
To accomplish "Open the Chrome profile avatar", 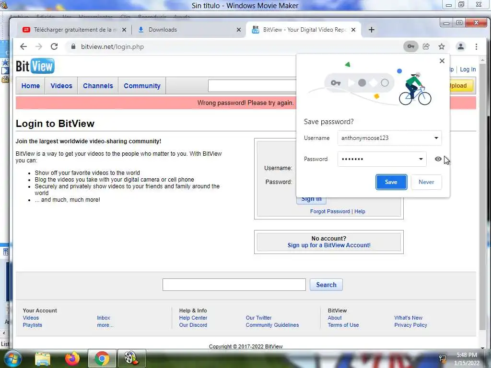I will coord(461,46).
